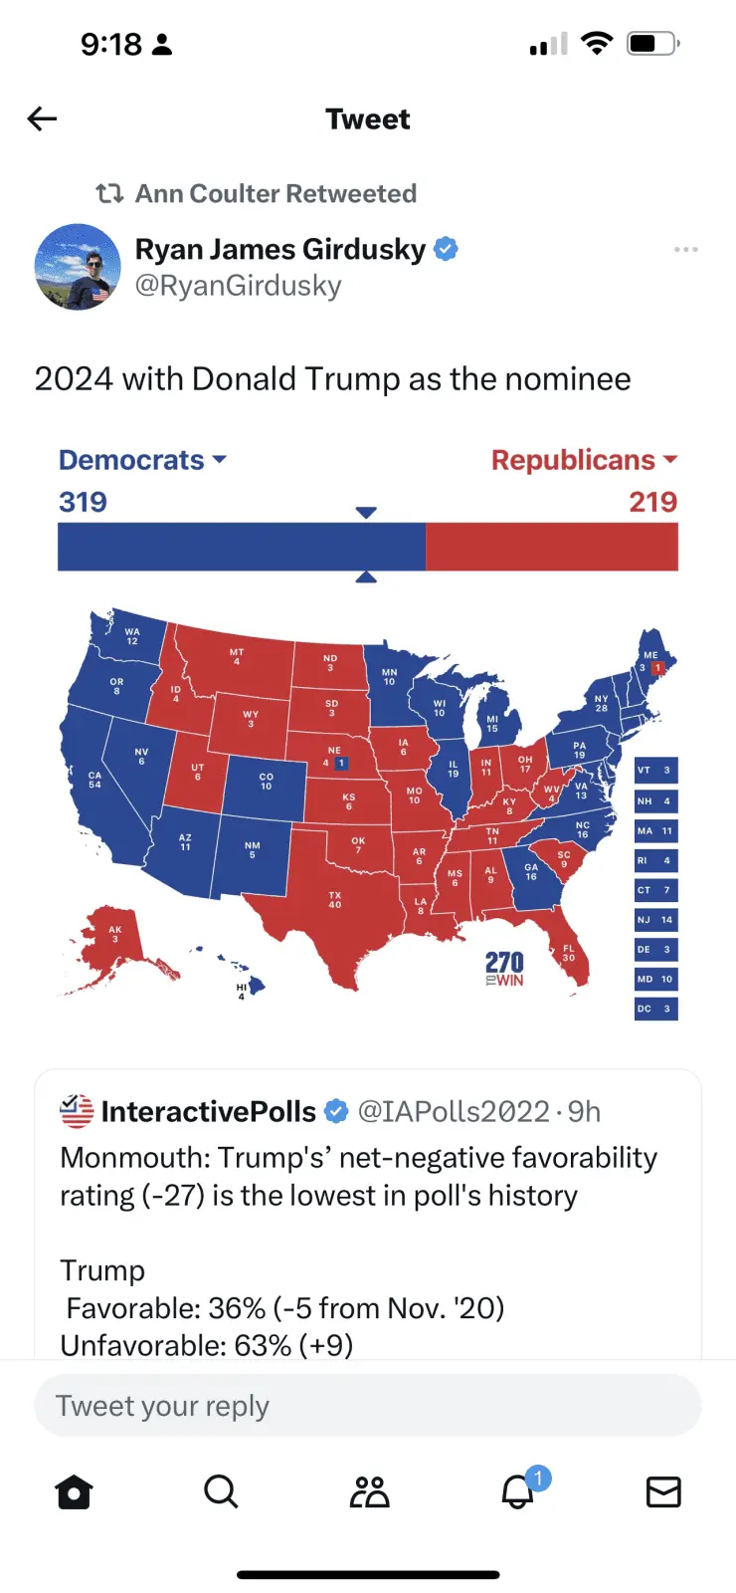The width and height of the screenshot is (736, 1593).
Task: Click the red Republicans electoral bar segment
Action: click(x=552, y=547)
